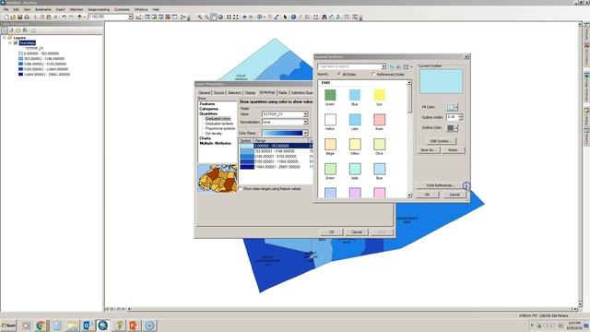Switch to the General tab in Layer Properties
590x332 pixels.
tap(204, 92)
